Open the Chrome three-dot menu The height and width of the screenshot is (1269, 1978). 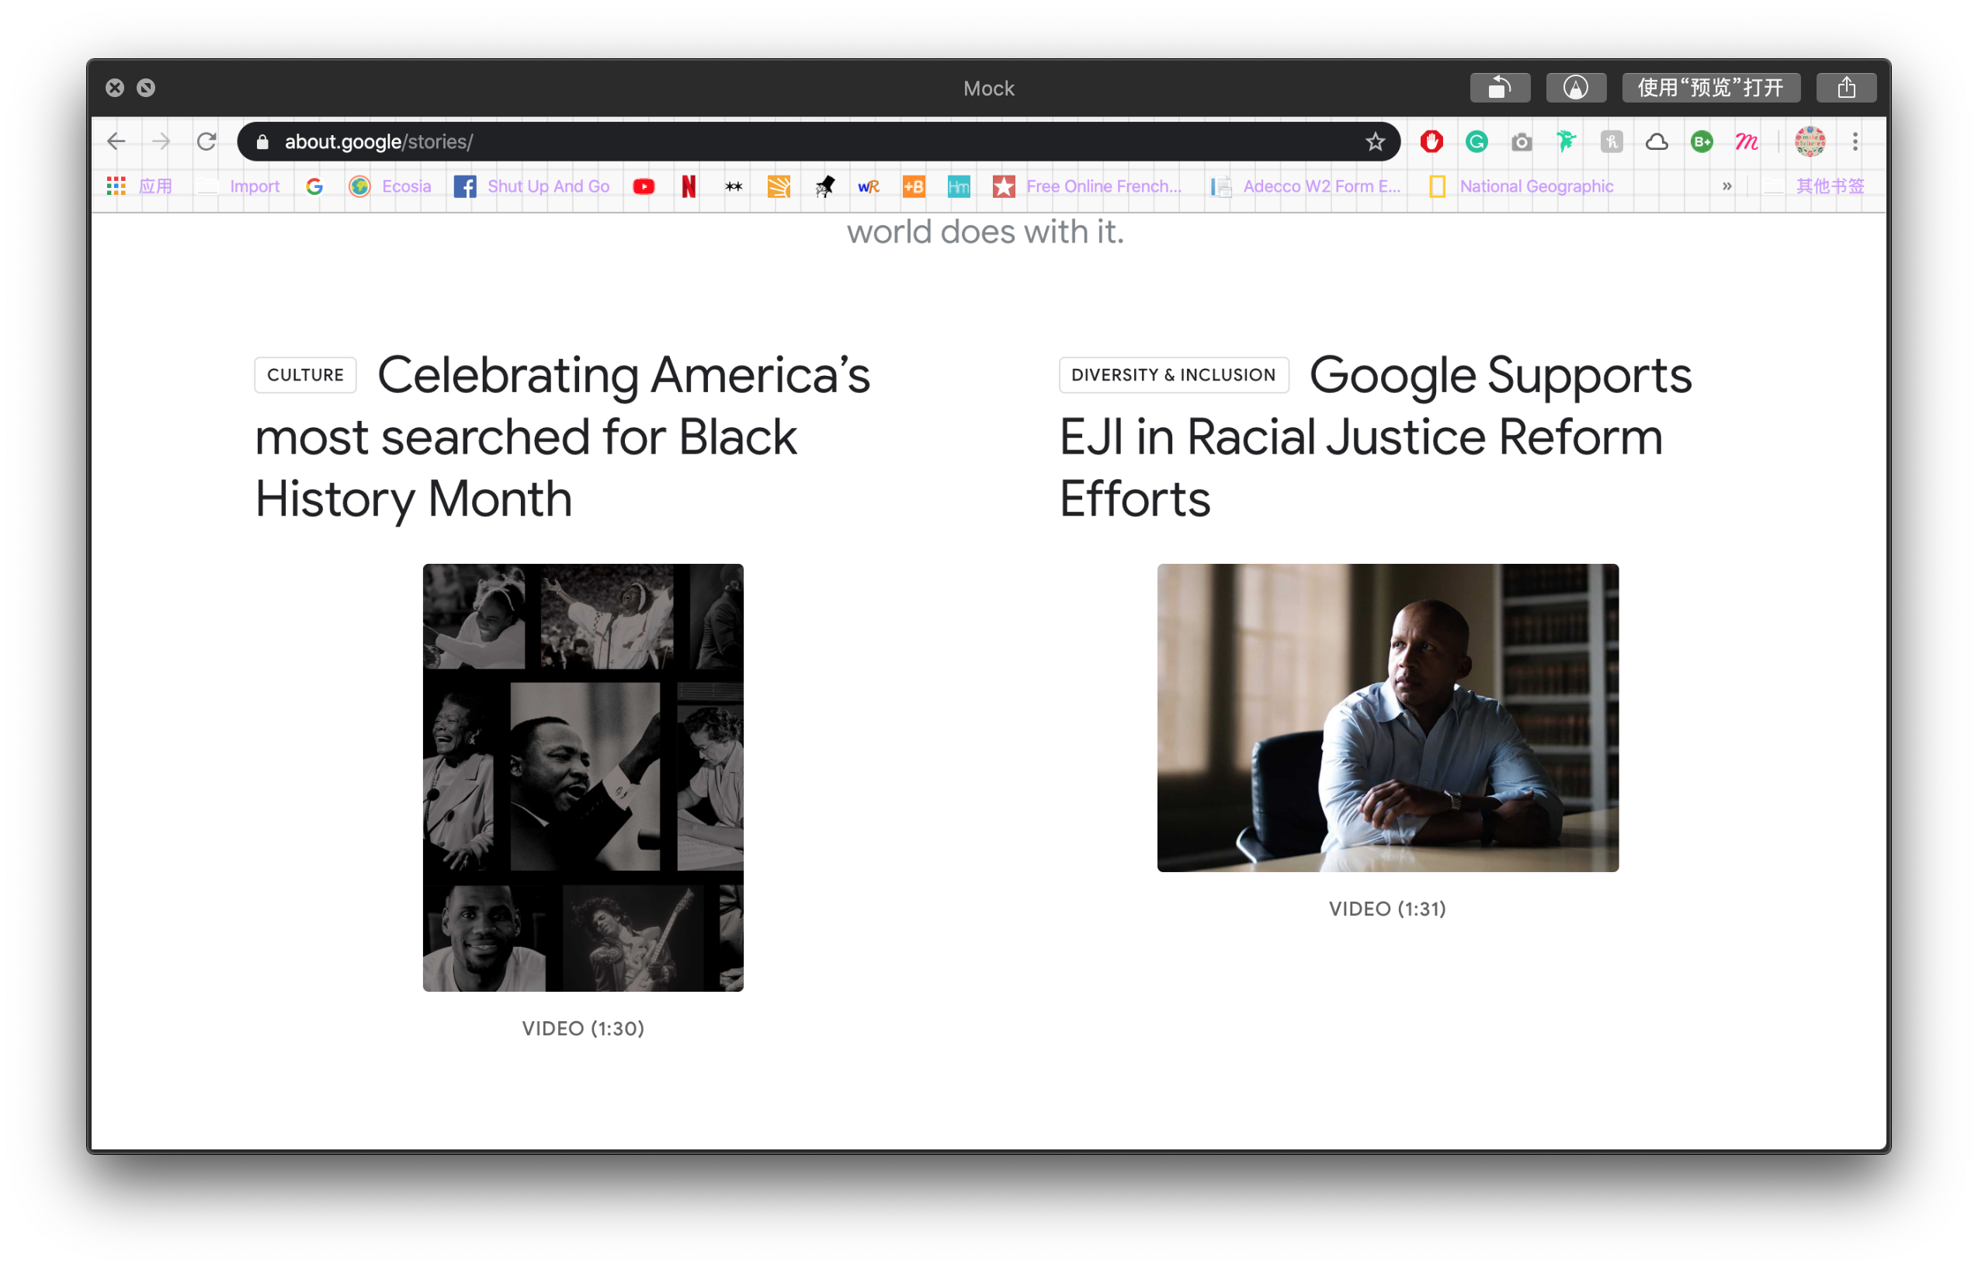click(x=1855, y=141)
